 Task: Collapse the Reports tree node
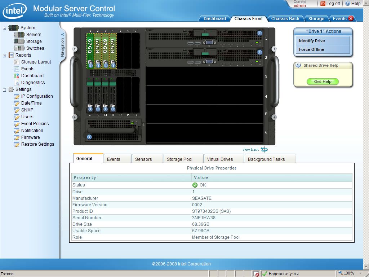click(4, 55)
